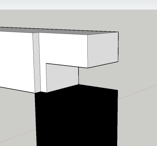Select the light gray end face of the beam
The width and height of the screenshot is (157, 146).
[x=103, y=50]
